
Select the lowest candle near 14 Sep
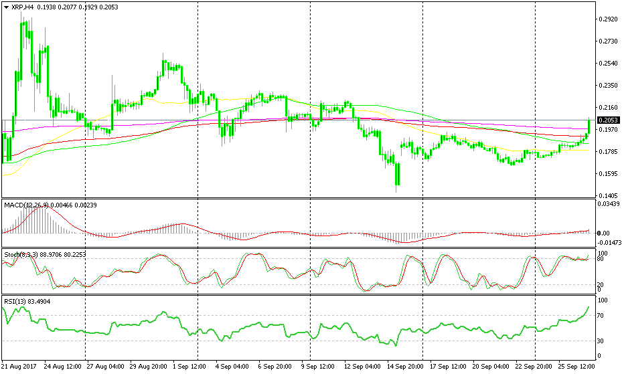tap(396, 174)
